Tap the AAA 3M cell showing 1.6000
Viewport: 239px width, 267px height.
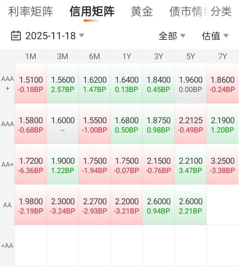(x=63, y=124)
